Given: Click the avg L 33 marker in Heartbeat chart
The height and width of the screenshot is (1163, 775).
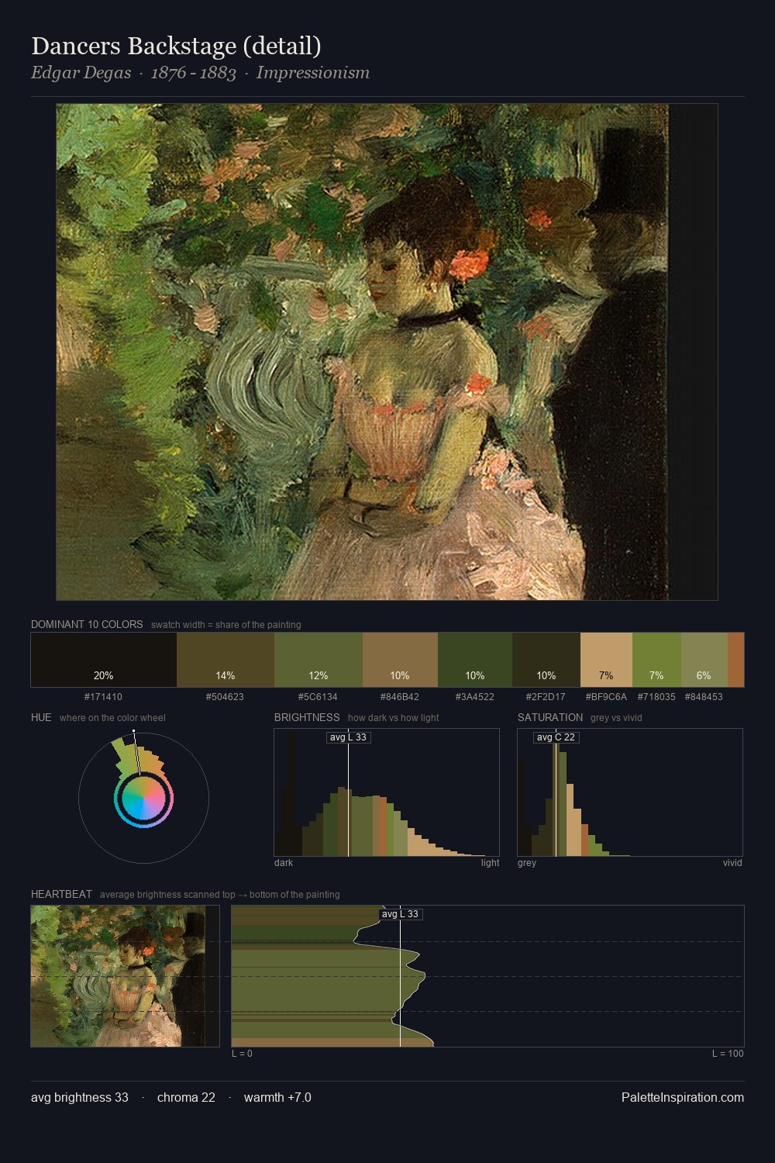Looking at the screenshot, I should pos(400,914).
